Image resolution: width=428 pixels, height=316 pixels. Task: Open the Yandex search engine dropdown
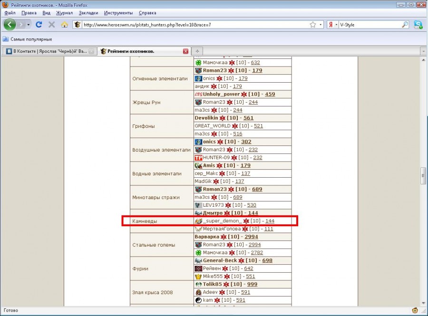[x=332, y=24]
